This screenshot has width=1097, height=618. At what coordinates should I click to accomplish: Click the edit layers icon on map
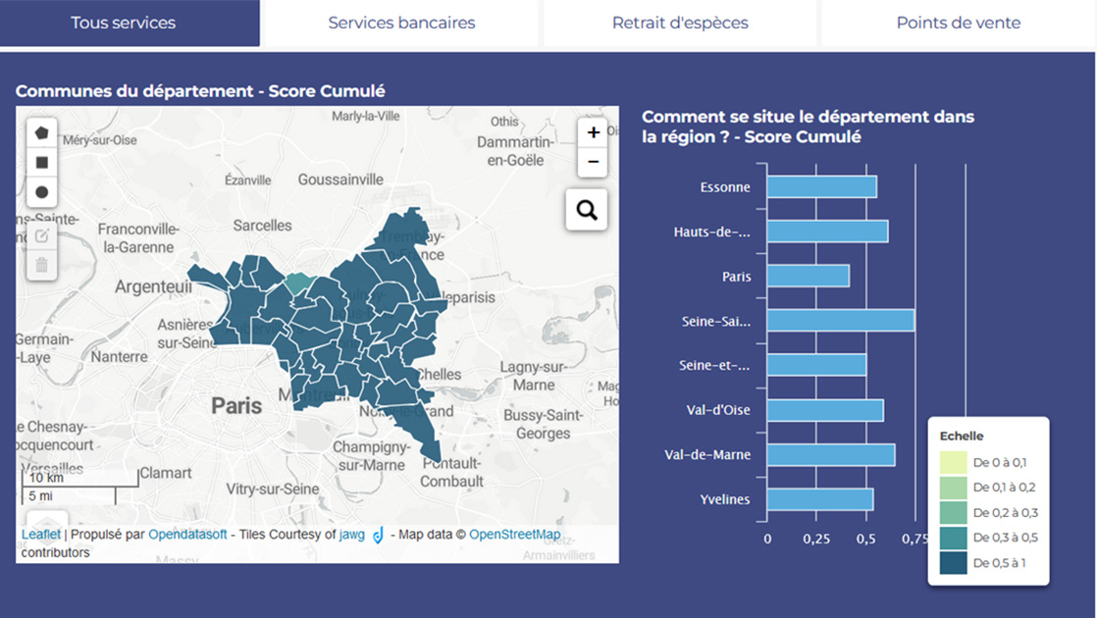41,235
